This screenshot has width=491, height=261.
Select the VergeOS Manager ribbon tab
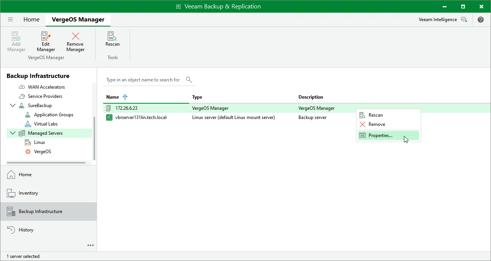click(78, 20)
